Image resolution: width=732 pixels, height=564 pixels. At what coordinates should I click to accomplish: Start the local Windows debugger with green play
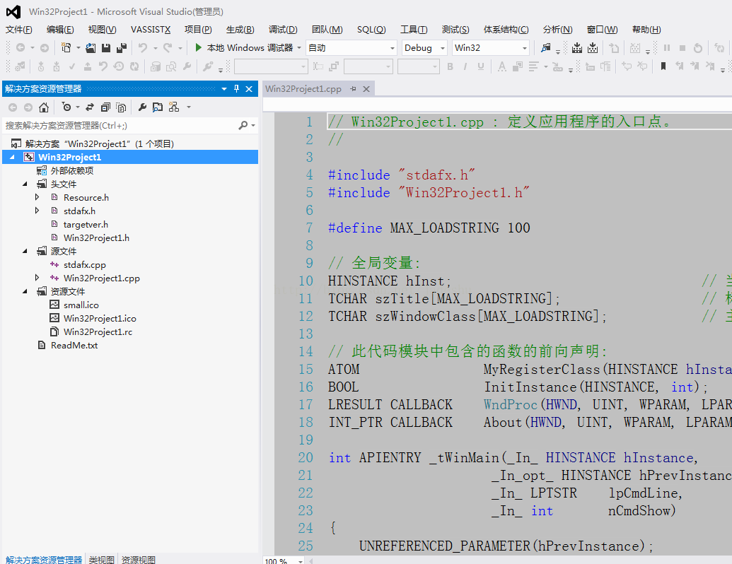tap(198, 47)
